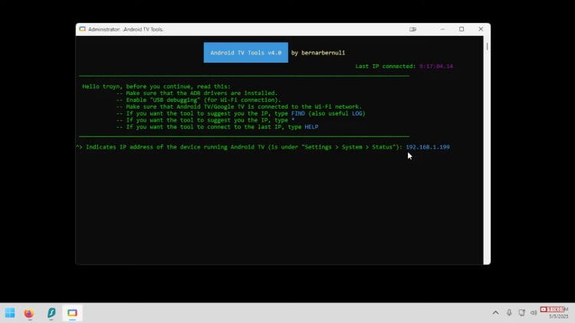This screenshot has height=323, width=575.
Task: Click the Windows Start button
Action: (x=10, y=313)
